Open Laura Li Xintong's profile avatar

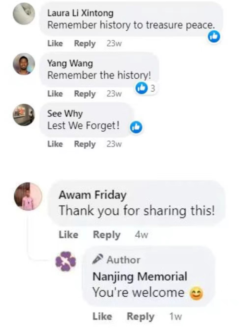coord(24,14)
